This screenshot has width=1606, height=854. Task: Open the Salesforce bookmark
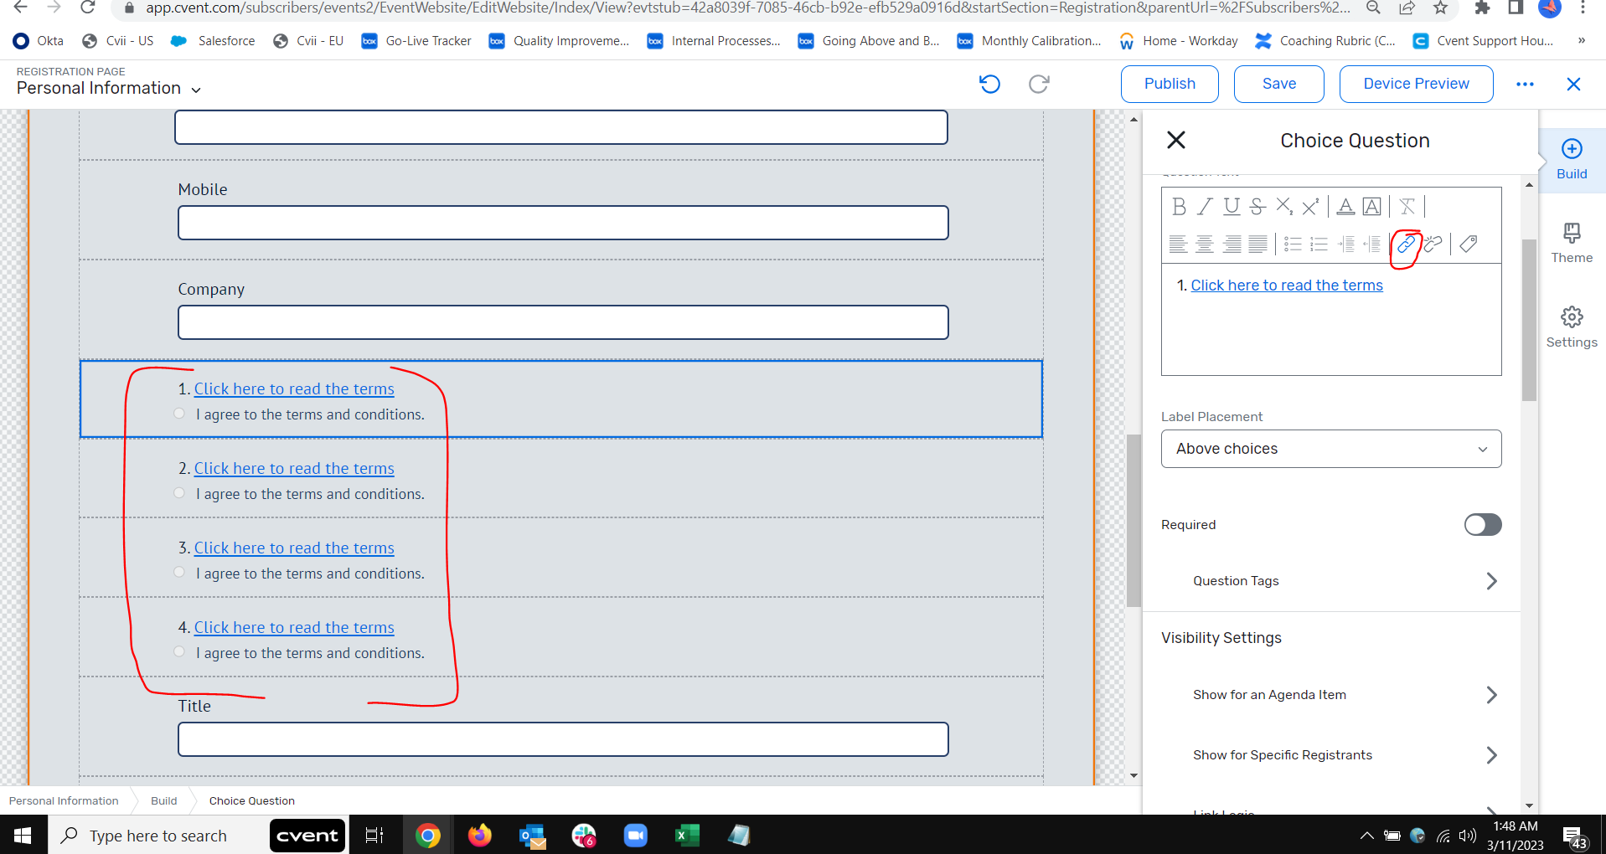point(213,41)
